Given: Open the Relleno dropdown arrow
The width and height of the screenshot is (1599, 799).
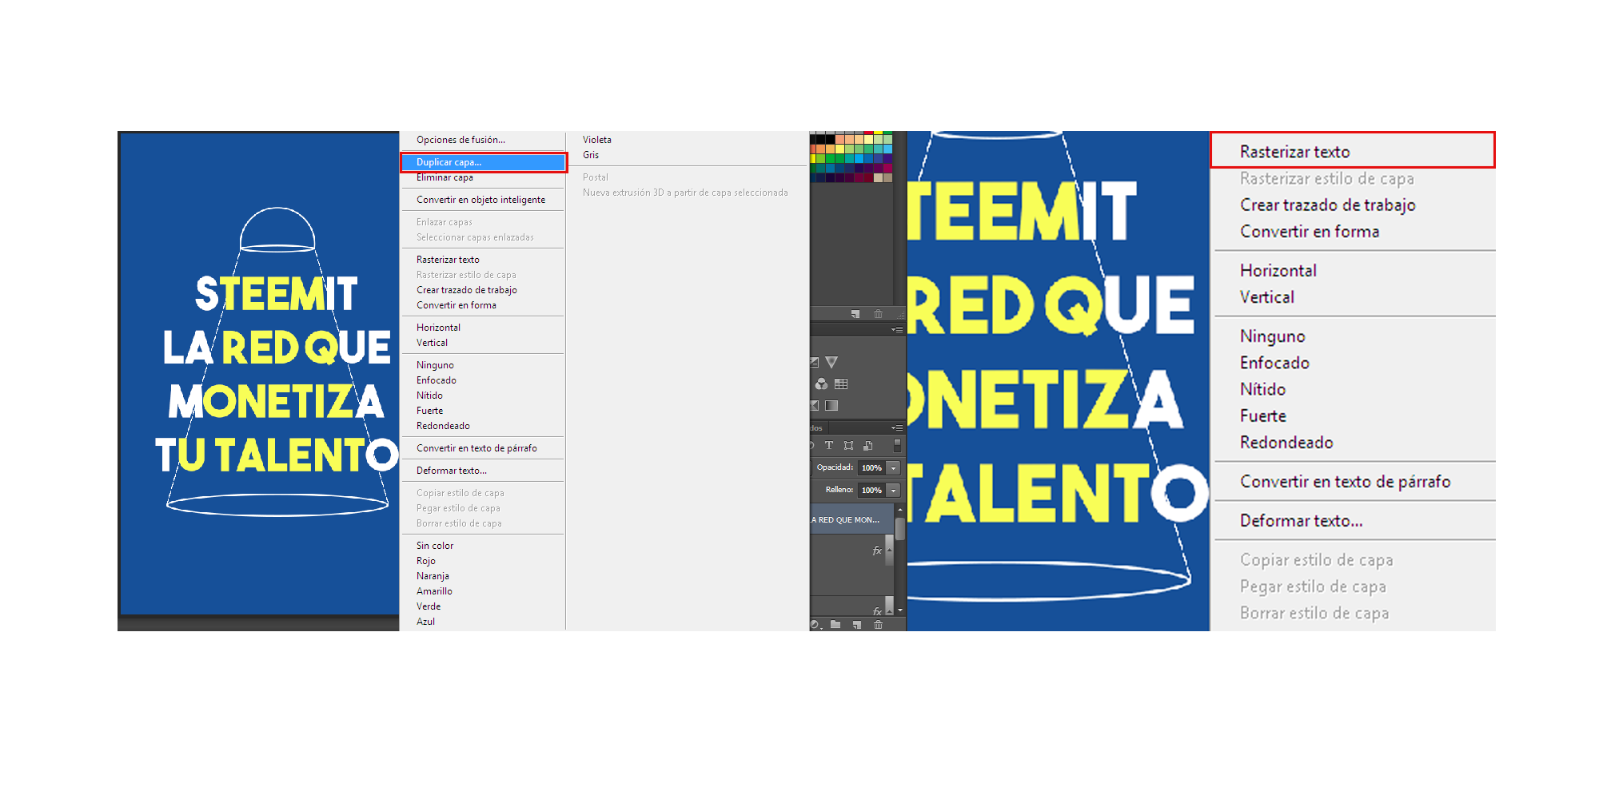Looking at the screenshot, I should coord(894,491).
